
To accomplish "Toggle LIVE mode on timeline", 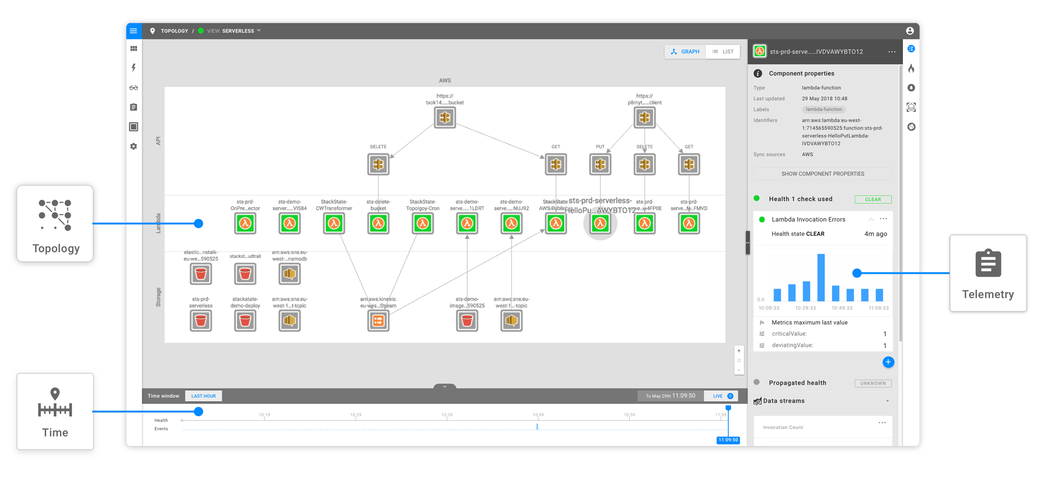I will point(721,396).
